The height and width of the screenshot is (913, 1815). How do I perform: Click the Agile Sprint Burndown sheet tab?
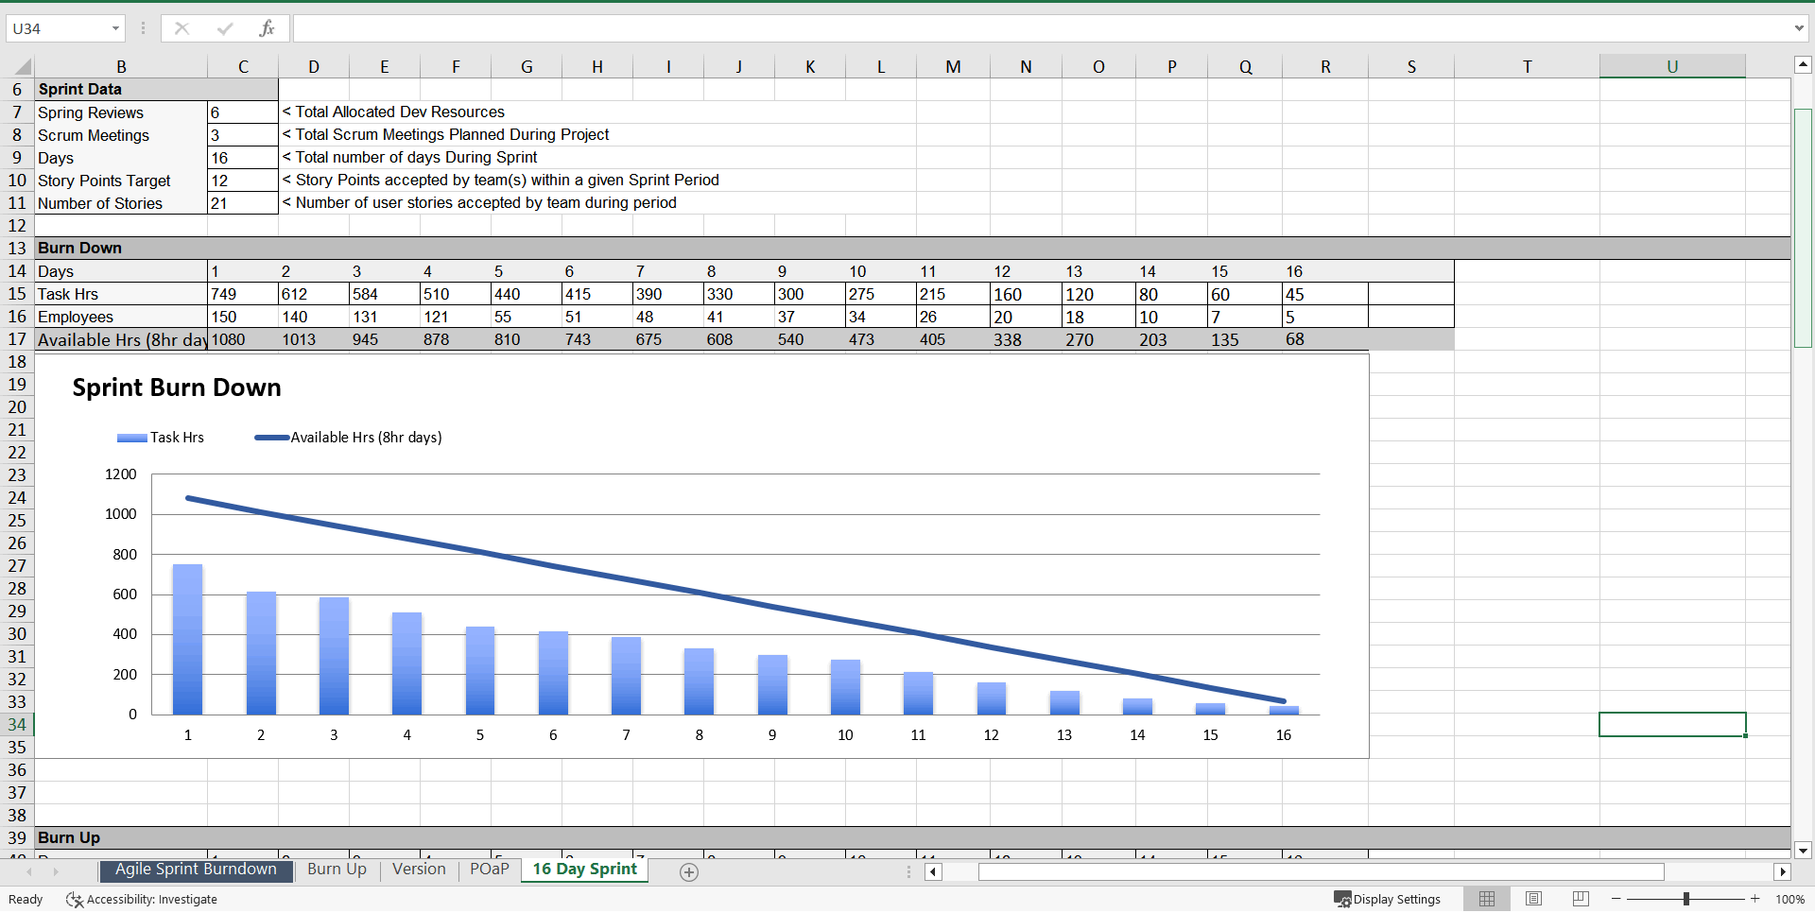[x=195, y=870]
